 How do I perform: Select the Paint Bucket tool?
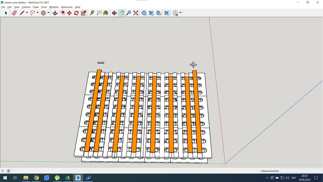106,13
